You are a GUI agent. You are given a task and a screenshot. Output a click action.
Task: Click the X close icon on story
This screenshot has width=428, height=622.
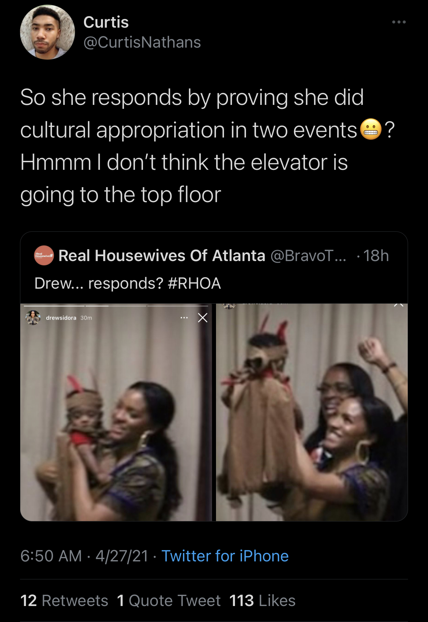tap(203, 318)
